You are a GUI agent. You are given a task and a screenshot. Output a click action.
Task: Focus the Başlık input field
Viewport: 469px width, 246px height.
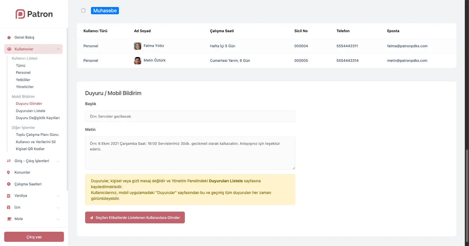coord(190,117)
